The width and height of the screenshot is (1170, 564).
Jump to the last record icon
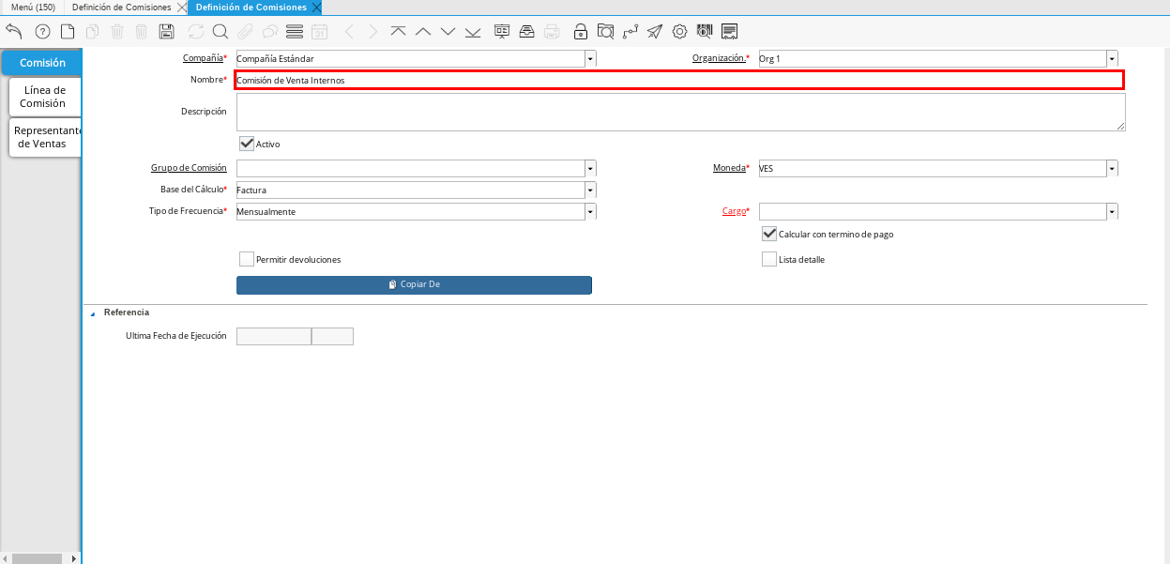point(472,31)
